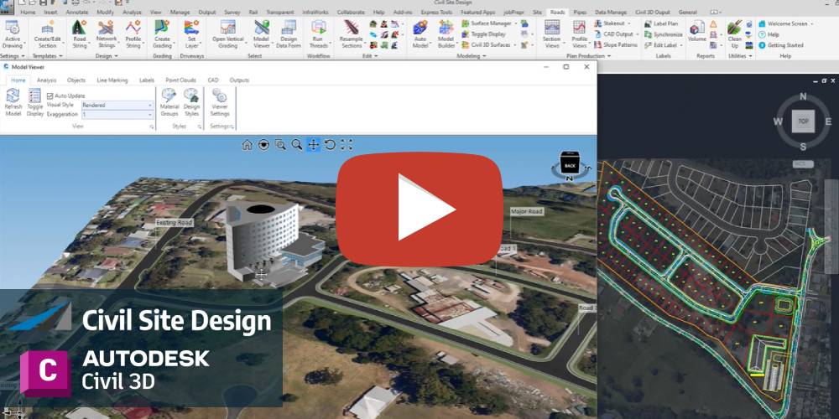Click Synchronize in the Labels panel
Screen dimensions: 839x419
click(x=664, y=34)
